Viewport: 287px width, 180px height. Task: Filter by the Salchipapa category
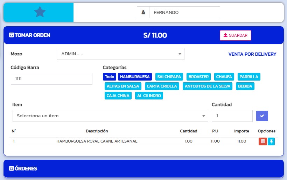(x=169, y=77)
